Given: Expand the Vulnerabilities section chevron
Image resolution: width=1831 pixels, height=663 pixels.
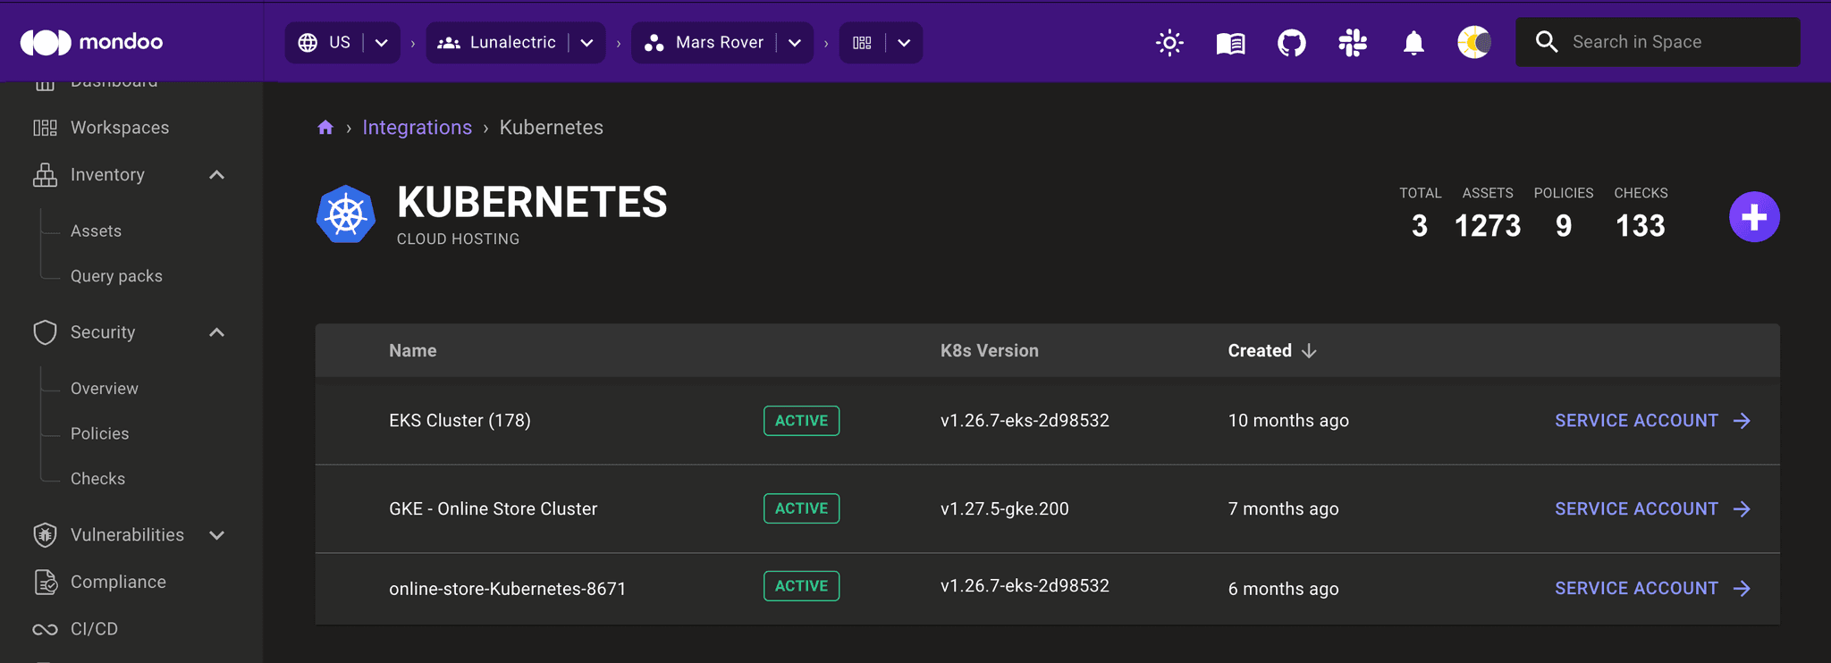Looking at the screenshot, I should pos(216,535).
